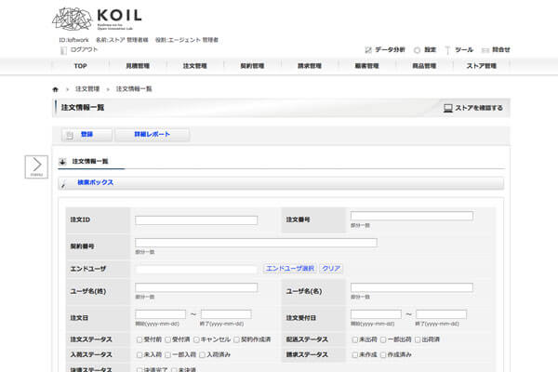Enable the 未出荷 shipping status checkbox
The image size is (558, 372).
click(354, 339)
